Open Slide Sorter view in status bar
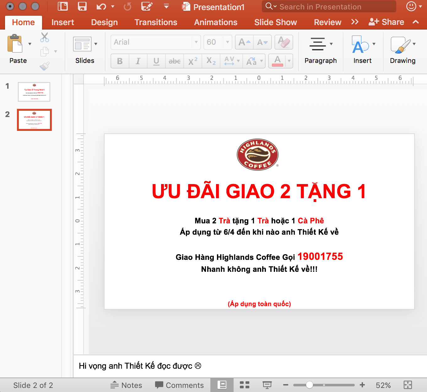 click(x=244, y=385)
